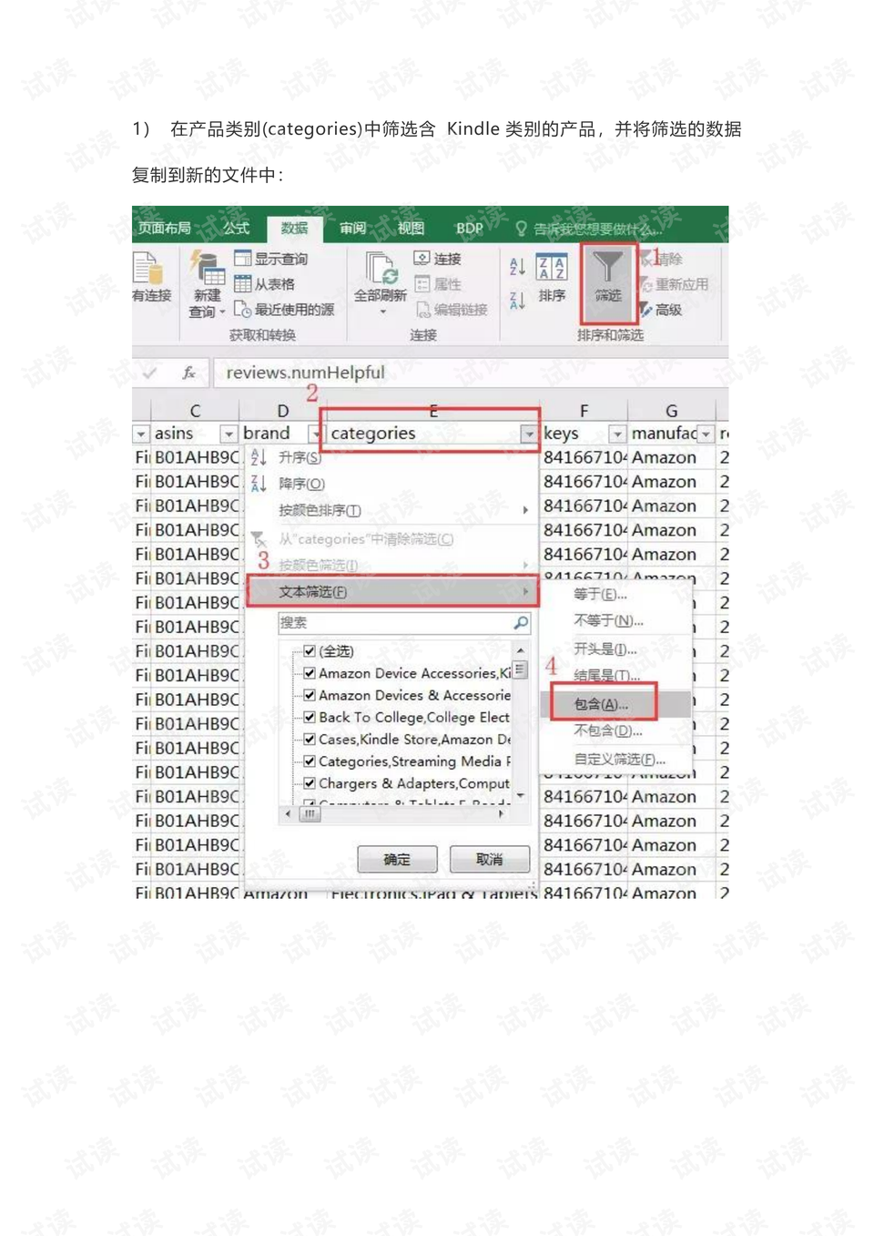Open the manufac column filter dropdown

click(x=706, y=434)
